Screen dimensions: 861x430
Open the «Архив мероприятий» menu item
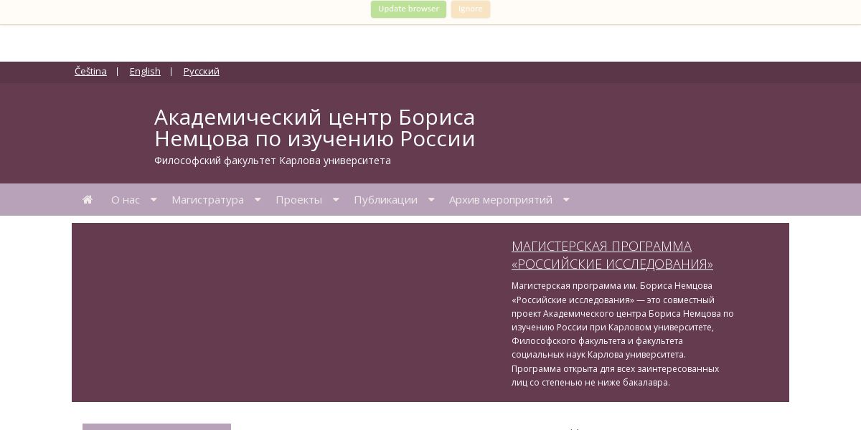coord(501,200)
